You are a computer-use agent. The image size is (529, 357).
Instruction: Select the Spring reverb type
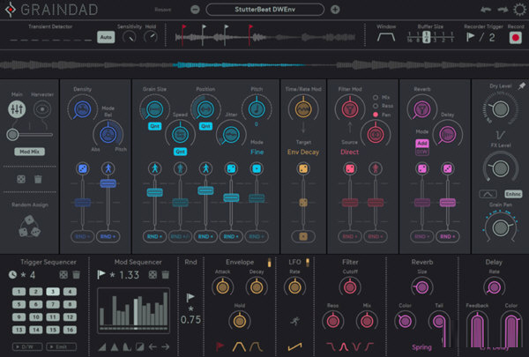(x=421, y=347)
